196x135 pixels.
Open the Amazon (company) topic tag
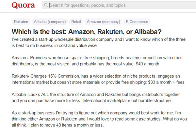[x=103, y=22]
